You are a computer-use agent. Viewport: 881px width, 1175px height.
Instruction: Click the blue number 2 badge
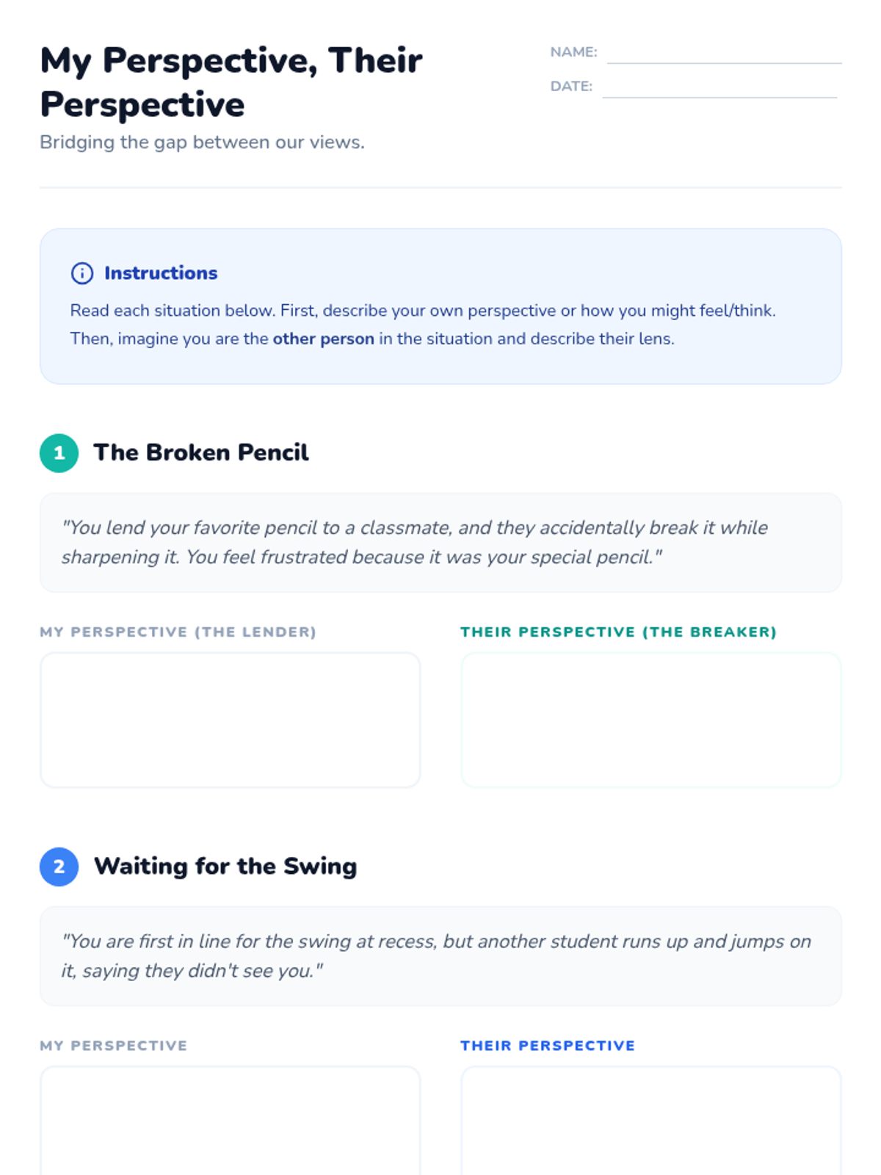[x=59, y=867]
